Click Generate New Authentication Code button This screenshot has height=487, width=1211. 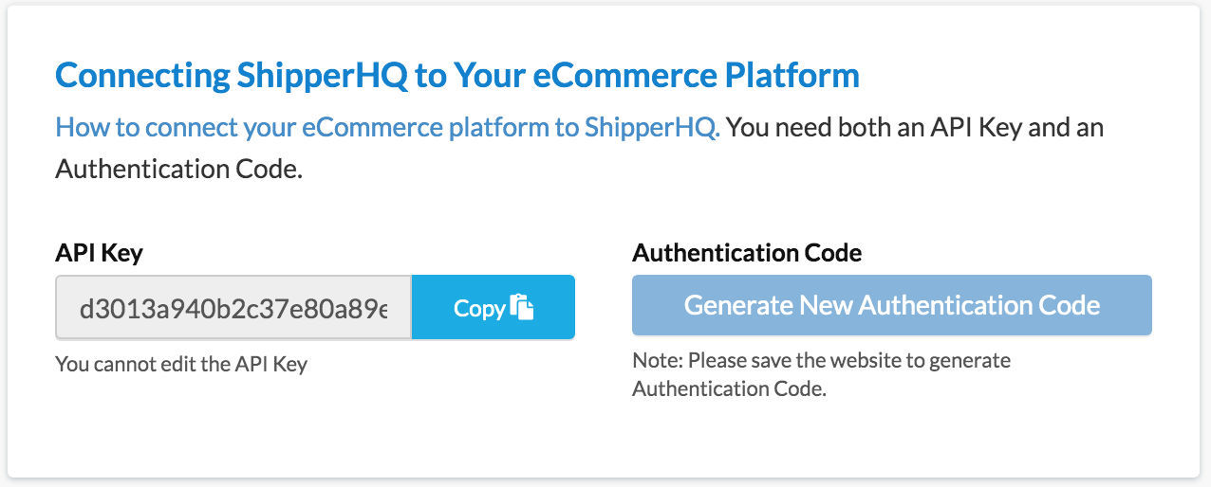point(891,305)
